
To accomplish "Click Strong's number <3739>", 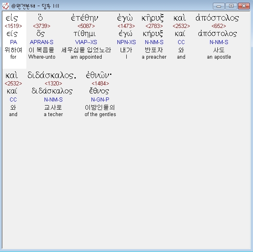I will click(42, 26).
